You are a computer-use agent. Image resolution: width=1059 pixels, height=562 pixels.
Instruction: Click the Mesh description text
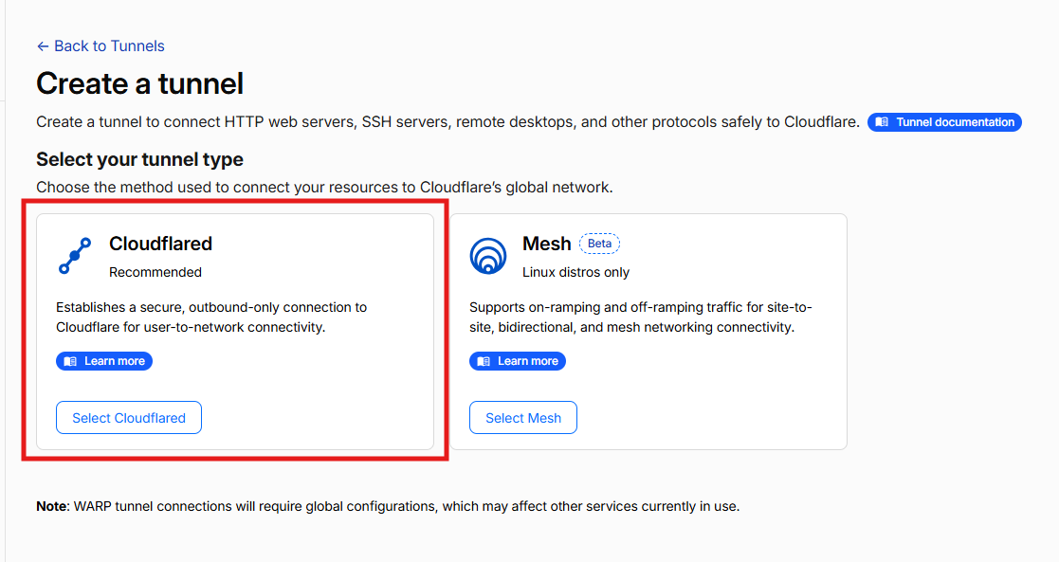(641, 317)
